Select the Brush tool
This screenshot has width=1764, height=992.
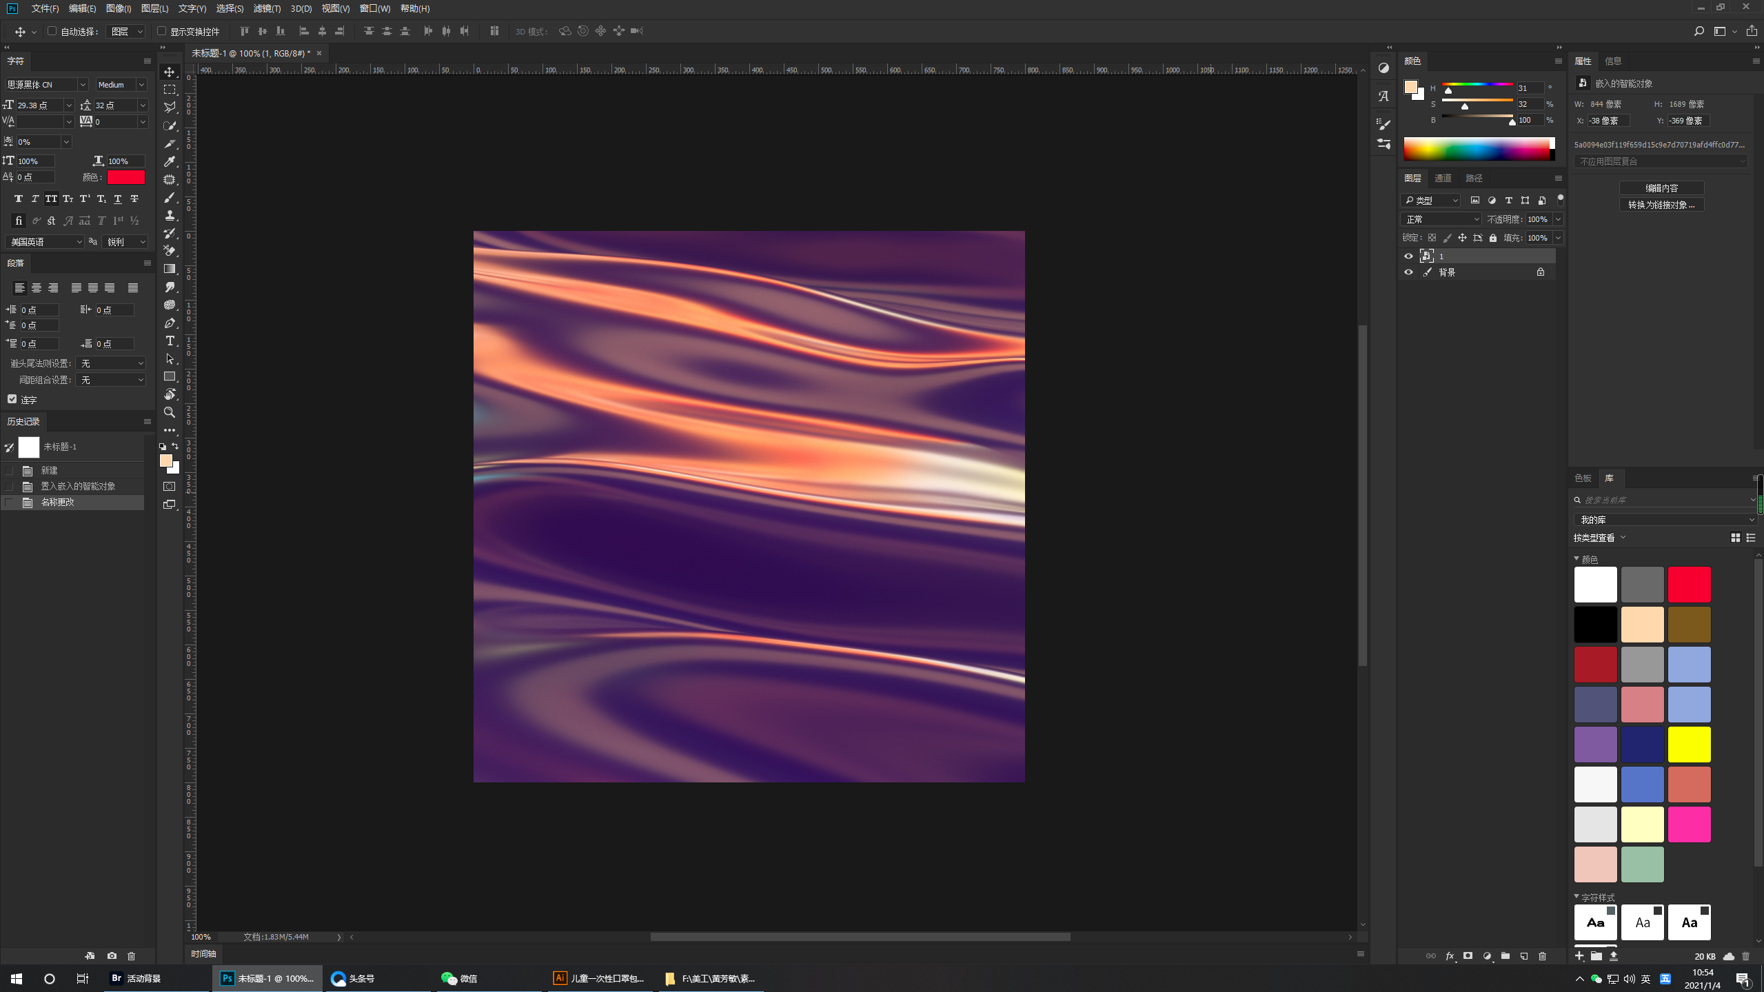169,197
